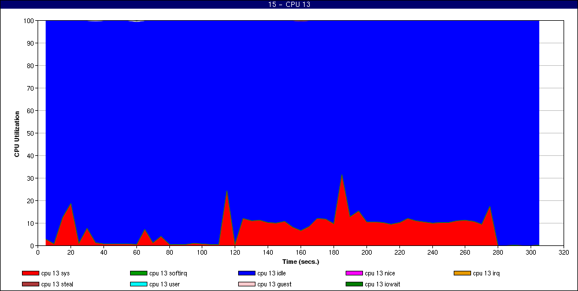Click the sys peak at 275 seconds
Viewport: 578px width, 291px height.
tap(490, 207)
